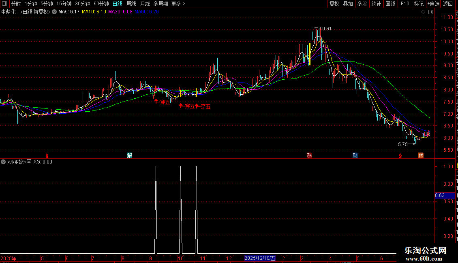Click the red S marker near the May date
458x263 pixels.
click(47, 156)
